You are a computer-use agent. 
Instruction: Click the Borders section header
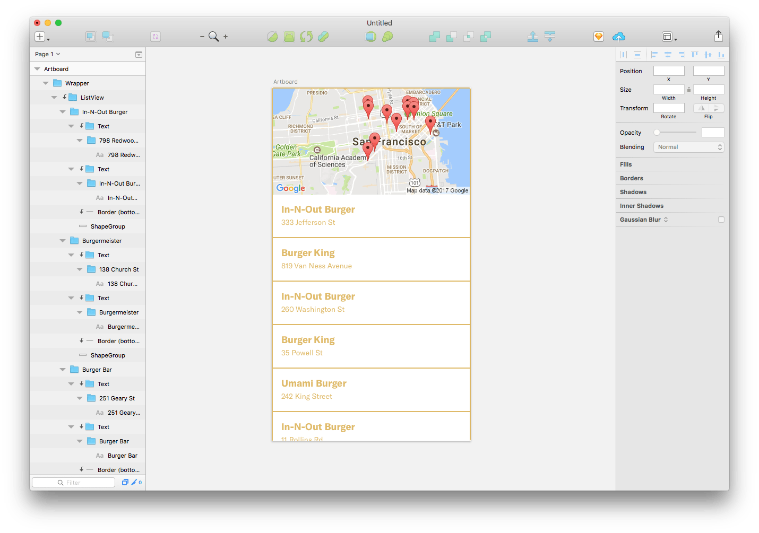click(x=632, y=178)
